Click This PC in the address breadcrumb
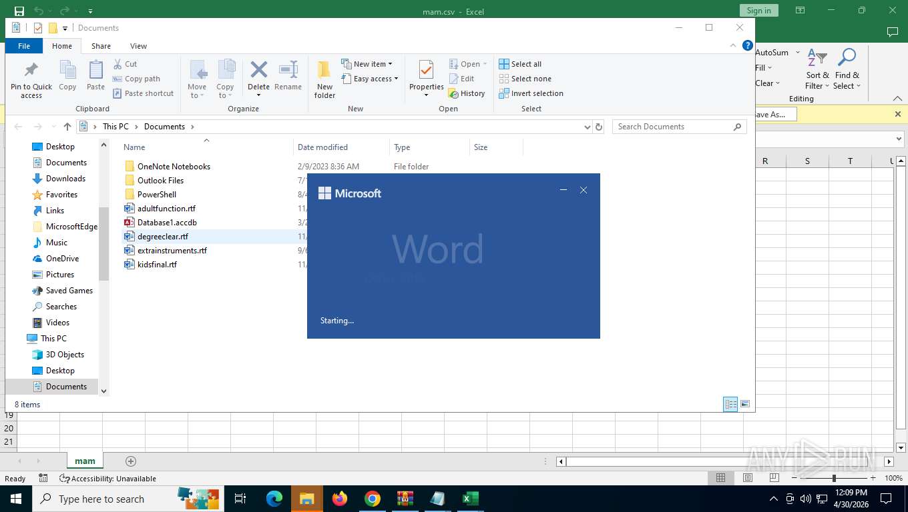The image size is (908, 512). 116,127
